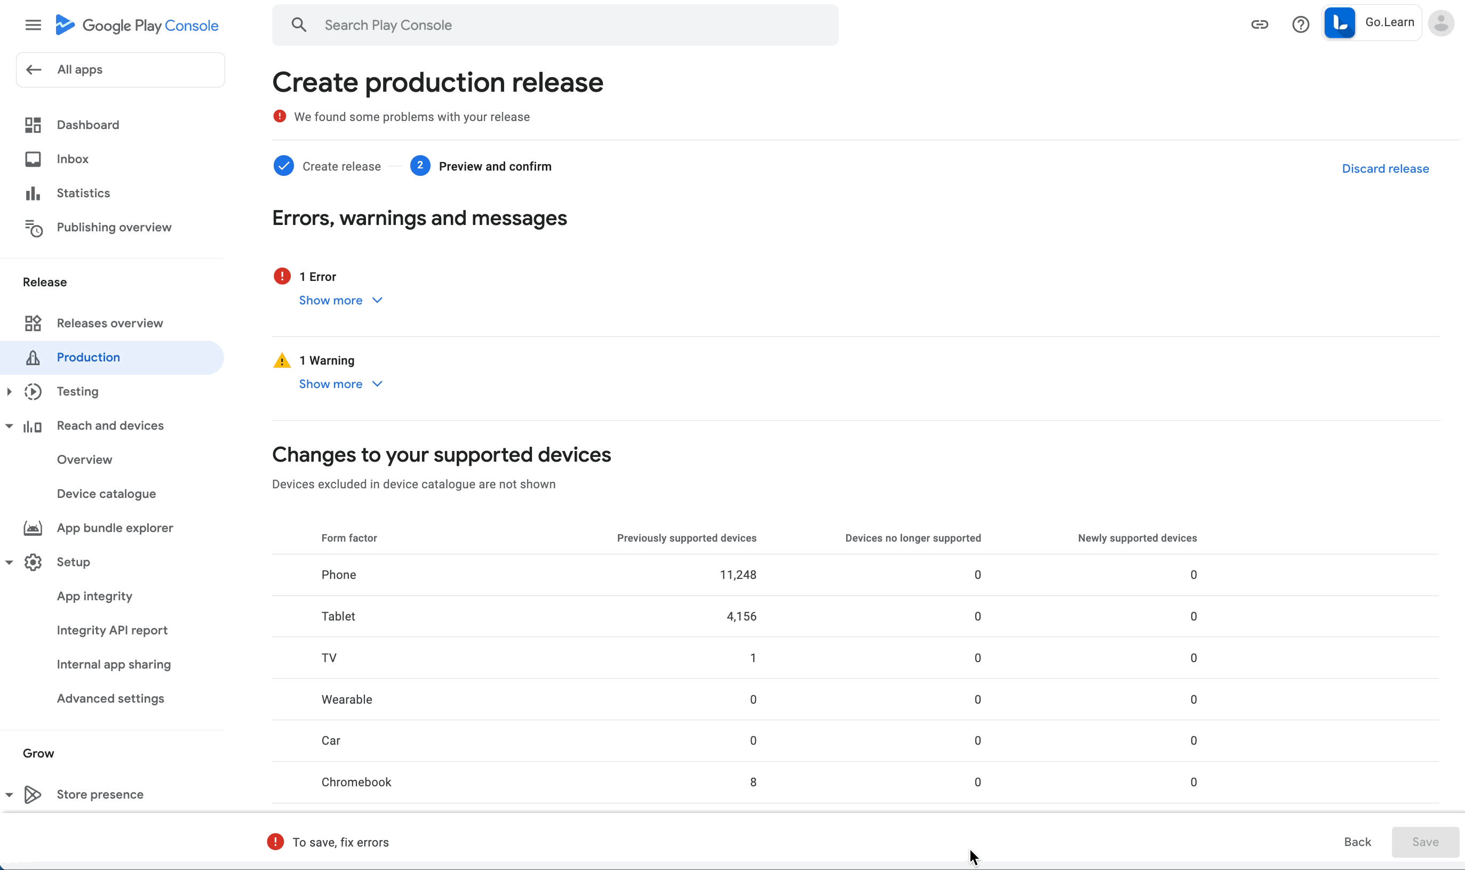Viewport: 1465px width, 870px height.
Task: Click the Publishing overview clock icon
Action: (x=34, y=228)
